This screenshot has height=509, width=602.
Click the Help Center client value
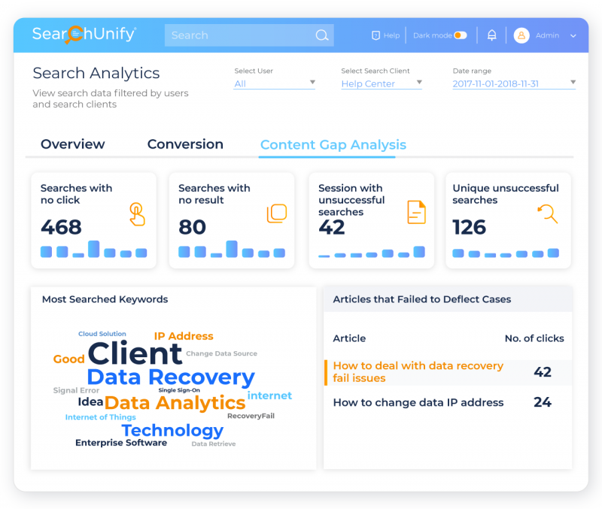coord(368,83)
